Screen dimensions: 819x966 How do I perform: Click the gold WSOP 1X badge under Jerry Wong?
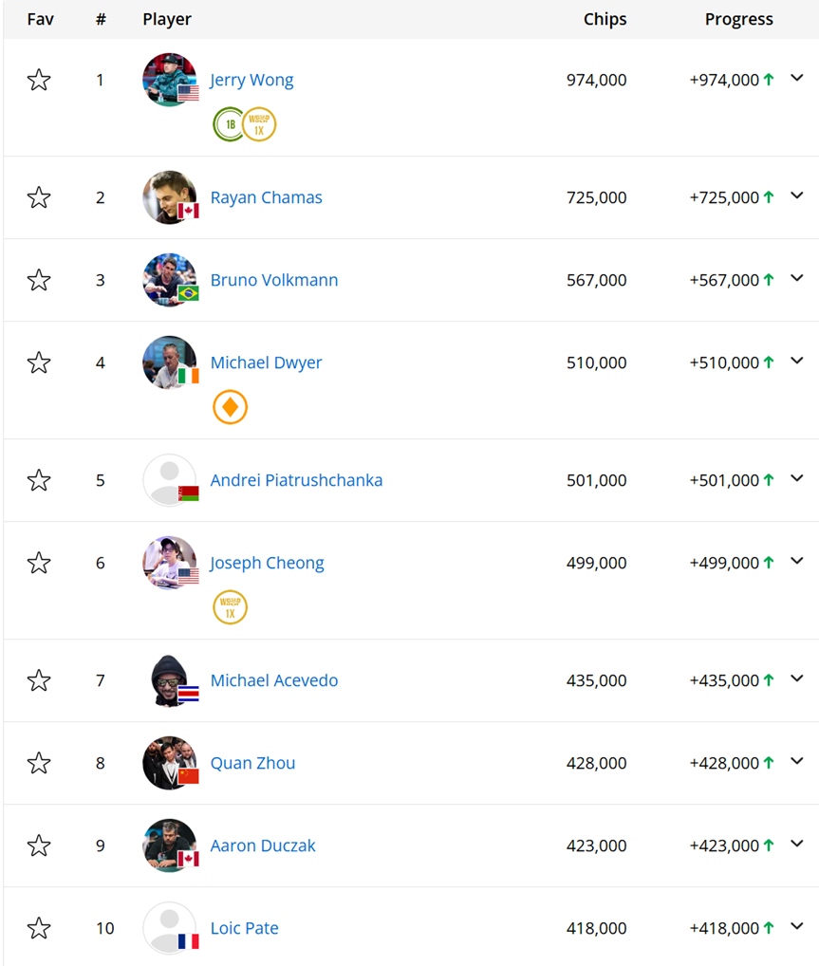(259, 124)
